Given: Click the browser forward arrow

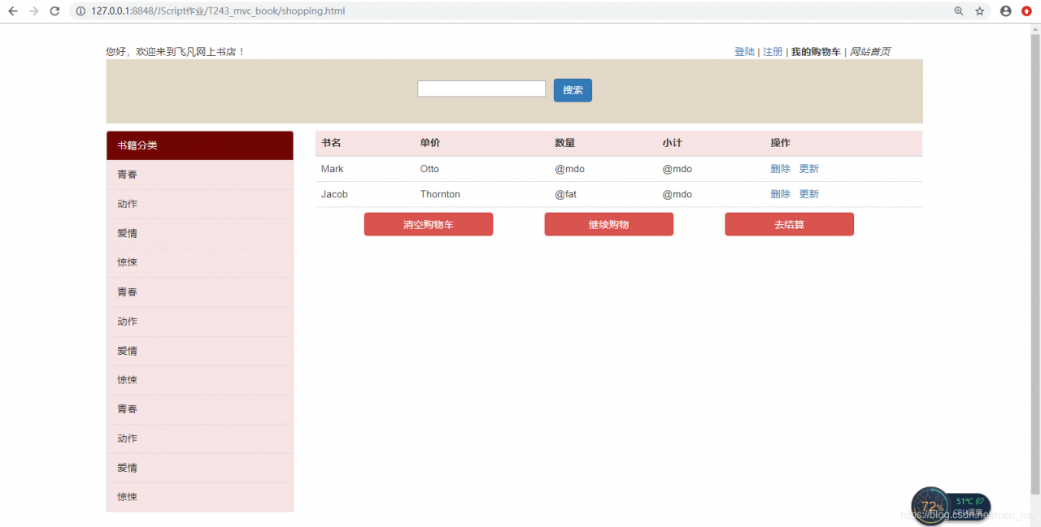Looking at the screenshot, I should click(33, 11).
